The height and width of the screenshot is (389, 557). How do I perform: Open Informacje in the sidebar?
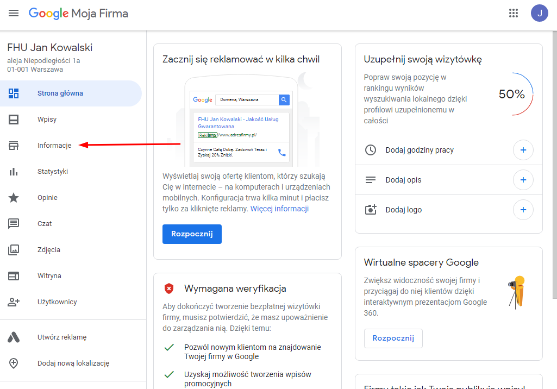(x=54, y=146)
